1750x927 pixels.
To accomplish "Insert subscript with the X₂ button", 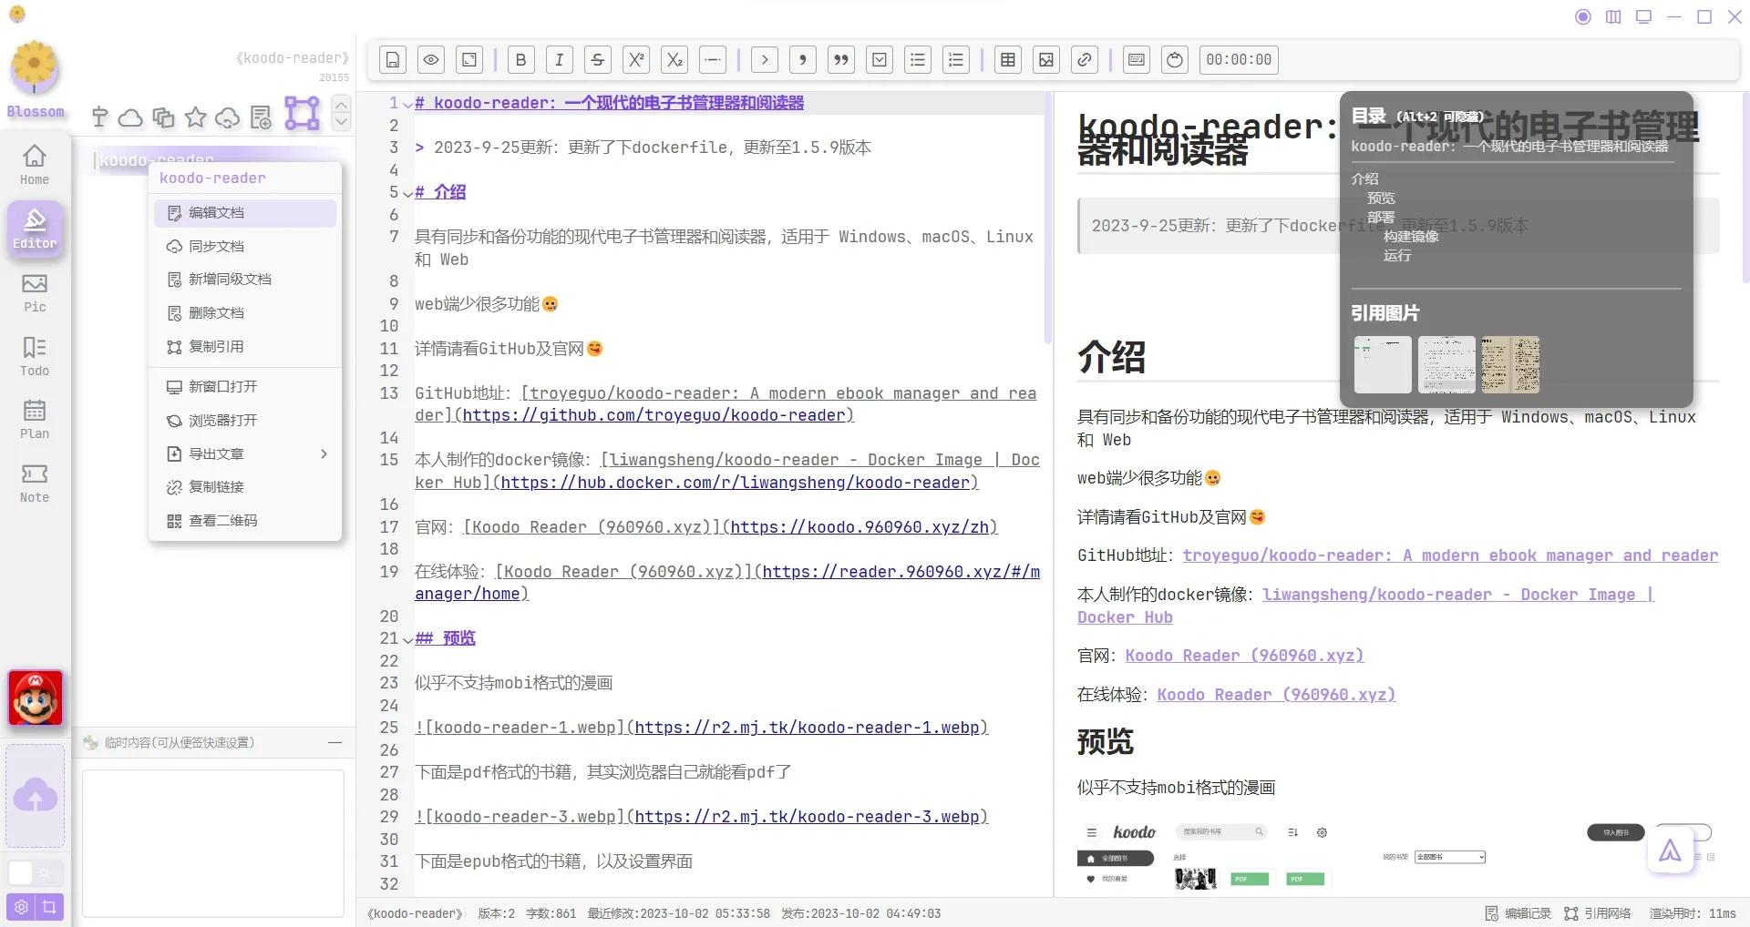I will [x=674, y=60].
